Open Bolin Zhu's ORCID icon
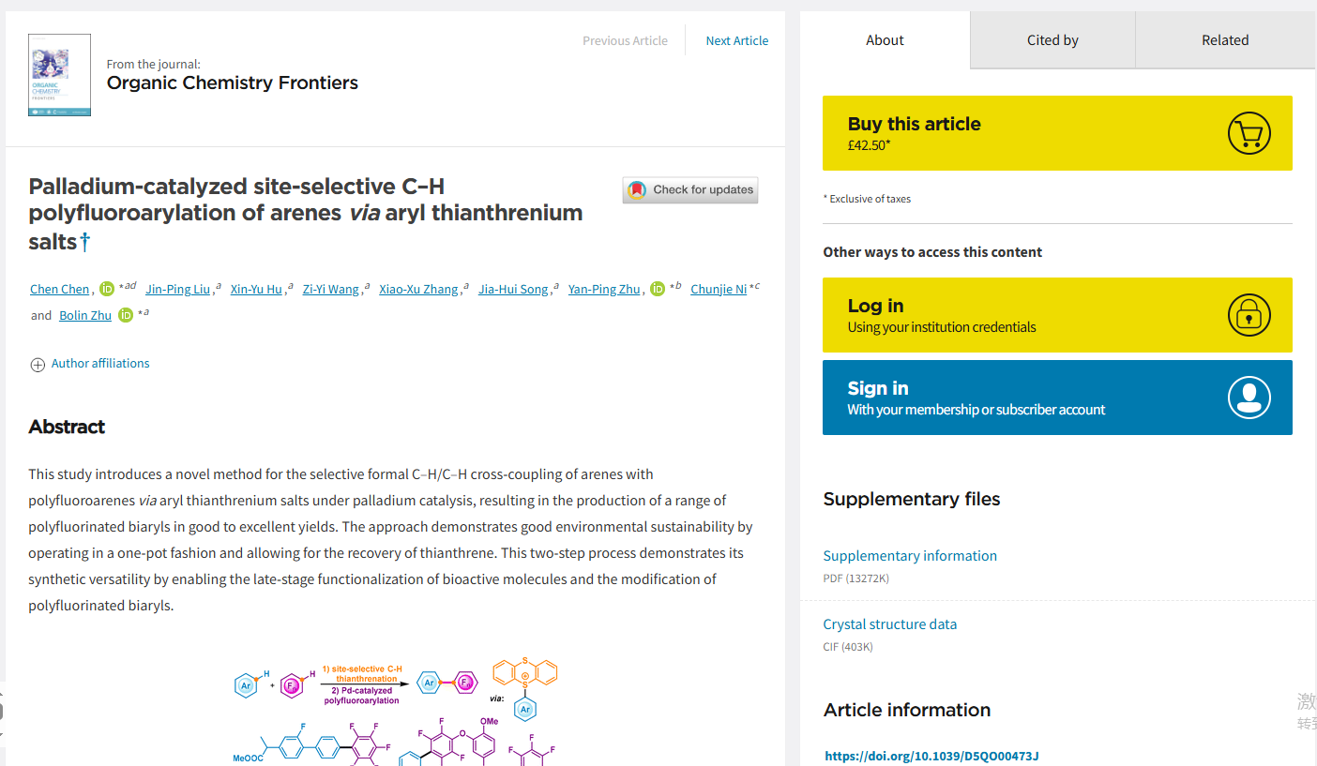The width and height of the screenshot is (1317, 766). (126, 315)
